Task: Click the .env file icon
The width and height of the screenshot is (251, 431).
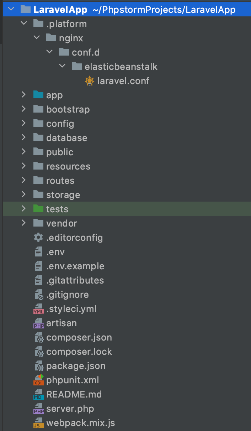Action: point(38,252)
